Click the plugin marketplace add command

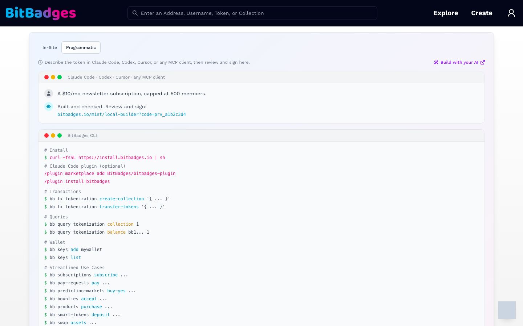click(110, 174)
